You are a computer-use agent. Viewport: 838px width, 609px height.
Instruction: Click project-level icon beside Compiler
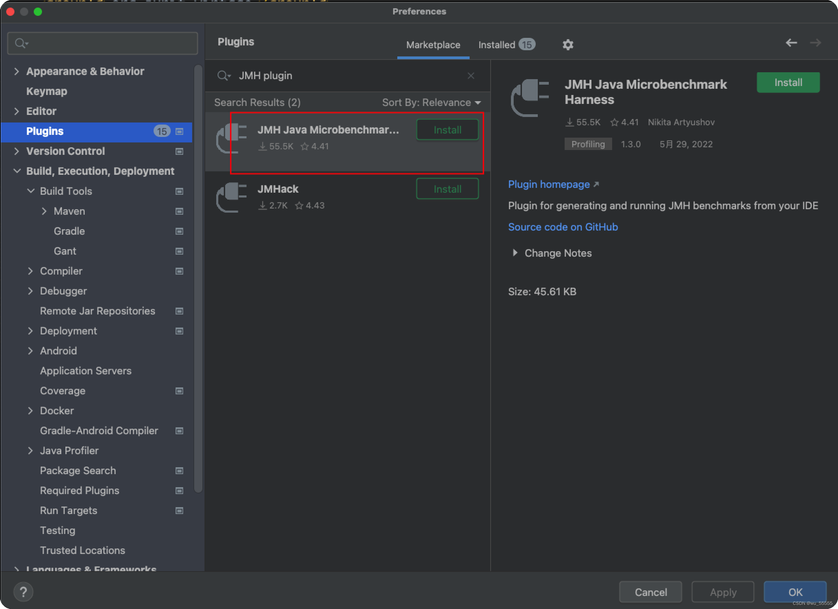(179, 271)
